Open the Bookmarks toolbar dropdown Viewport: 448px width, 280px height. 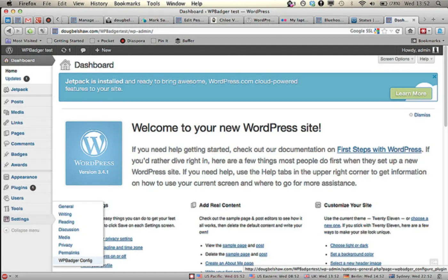click(428, 41)
